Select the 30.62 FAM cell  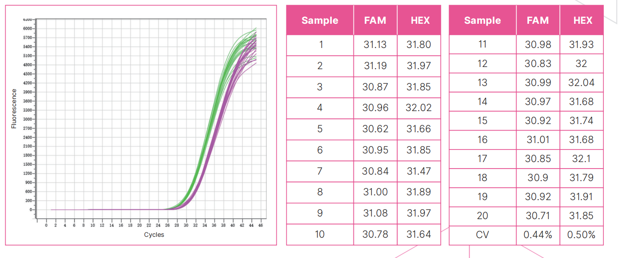tap(375, 129)
